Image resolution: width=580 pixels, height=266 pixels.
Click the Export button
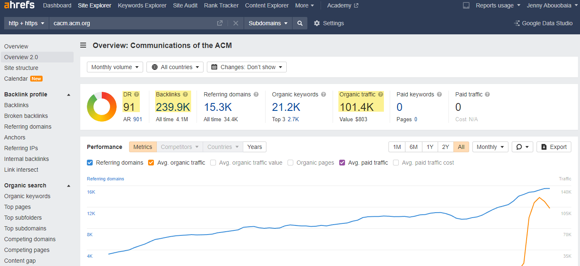click(x=554, y=147)
